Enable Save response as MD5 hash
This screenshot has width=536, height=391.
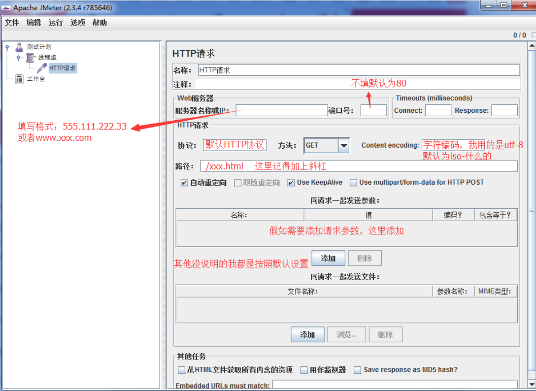[358, 370]
